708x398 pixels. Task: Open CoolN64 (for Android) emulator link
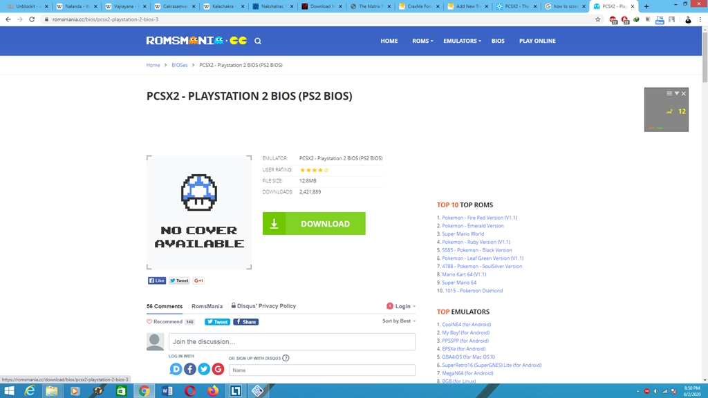pos(467,325)
